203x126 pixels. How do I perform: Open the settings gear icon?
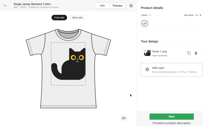131,6
